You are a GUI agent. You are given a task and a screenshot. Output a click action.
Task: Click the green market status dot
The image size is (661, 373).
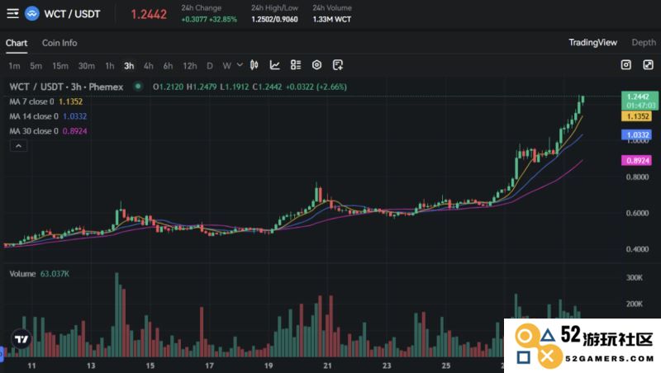point(138,87)
